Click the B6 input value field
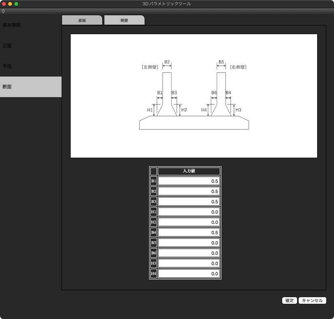334x319 pixels. pyautogui.click(x=189, y=253)
